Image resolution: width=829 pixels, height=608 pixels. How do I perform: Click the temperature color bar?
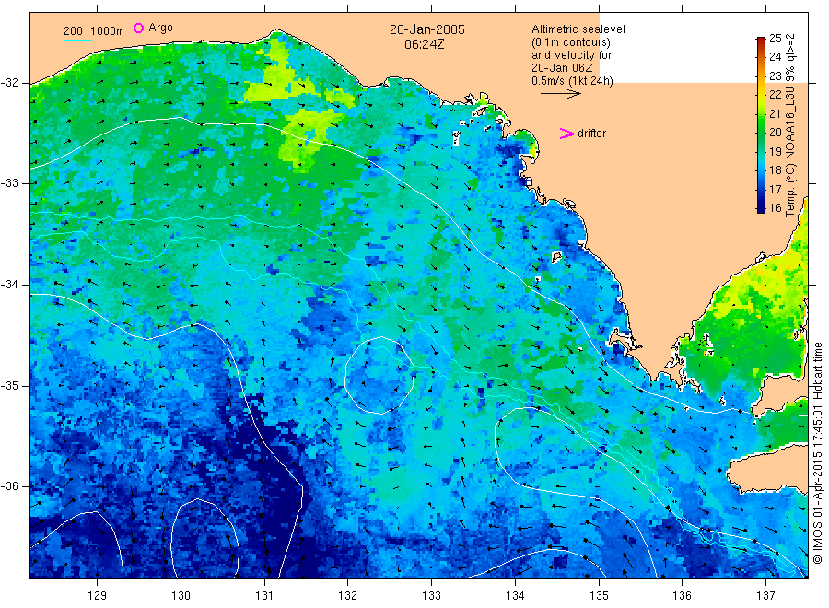[x=761, y=125]
